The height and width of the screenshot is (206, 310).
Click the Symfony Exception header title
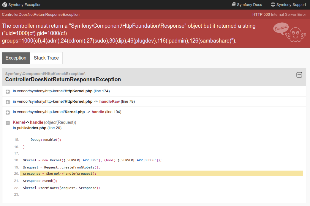[25, 5]
